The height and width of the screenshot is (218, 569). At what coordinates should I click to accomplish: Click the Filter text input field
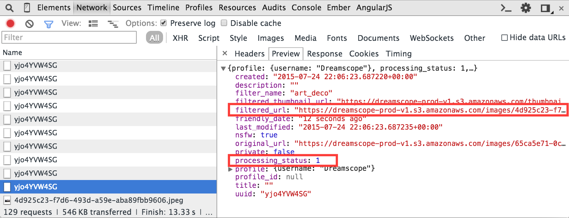click(69, 37)
